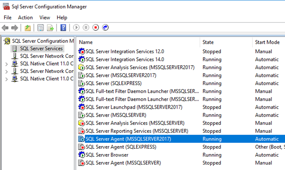Click the Export List toolbar icon
Screen dimensions: 285x170
tap(50, 28)
